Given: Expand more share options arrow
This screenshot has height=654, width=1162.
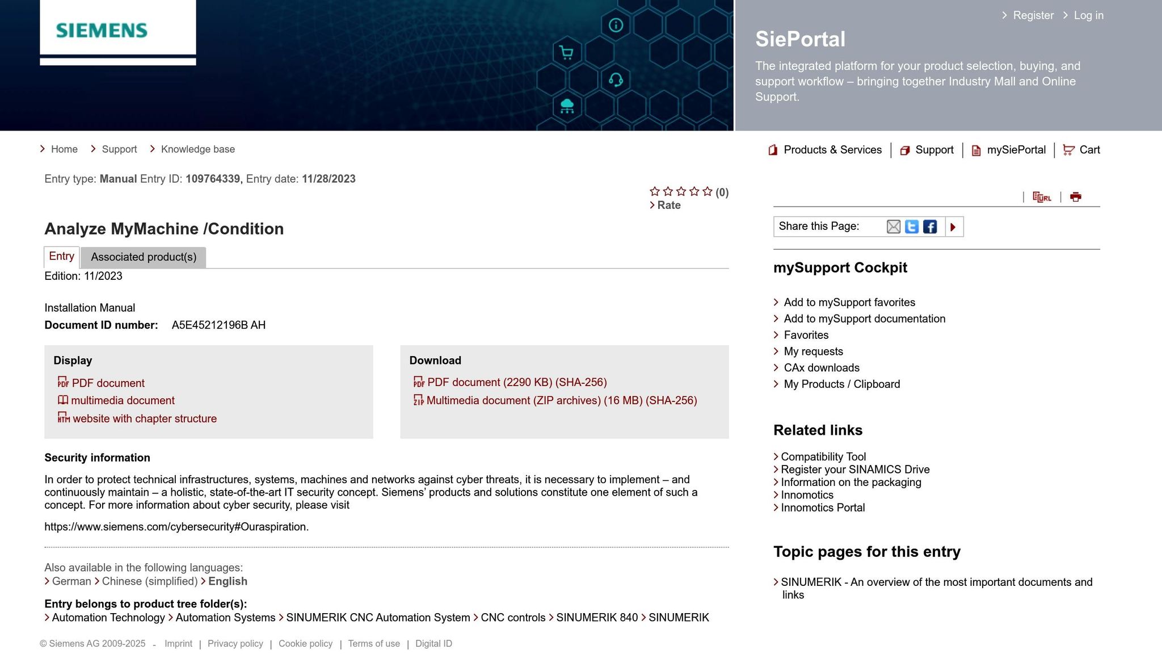Looking at the screenshot, I should (953, 227).
